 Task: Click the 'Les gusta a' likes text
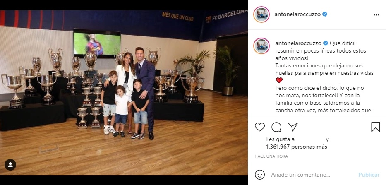(x=281, y=139)
